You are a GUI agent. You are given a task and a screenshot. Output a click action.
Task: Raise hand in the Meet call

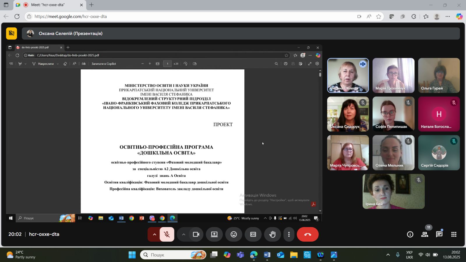[273, 234]
